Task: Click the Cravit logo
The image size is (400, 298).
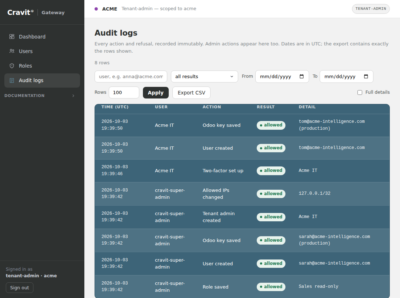Action: [x=20, y=12]
